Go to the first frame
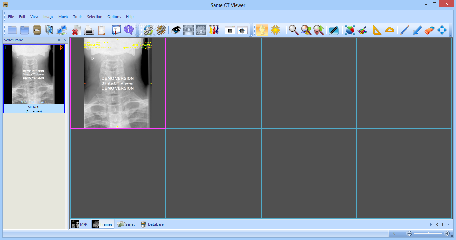The image size is (456, 240). (431, 224)
